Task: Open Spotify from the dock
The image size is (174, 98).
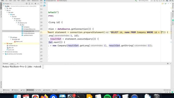Action: [107, 96]
